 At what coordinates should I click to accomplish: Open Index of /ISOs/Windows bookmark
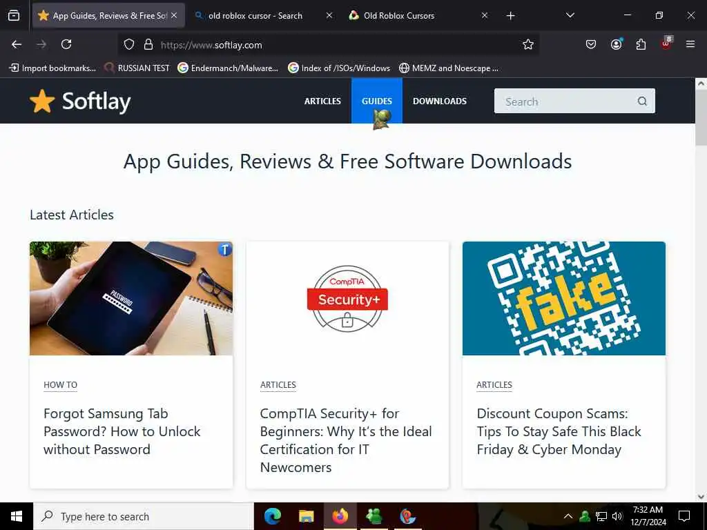(339, 68)
